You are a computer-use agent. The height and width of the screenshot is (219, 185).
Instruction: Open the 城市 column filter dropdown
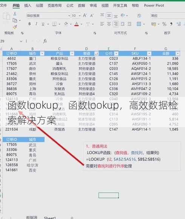pyautogui.click(x=42, y=53)
